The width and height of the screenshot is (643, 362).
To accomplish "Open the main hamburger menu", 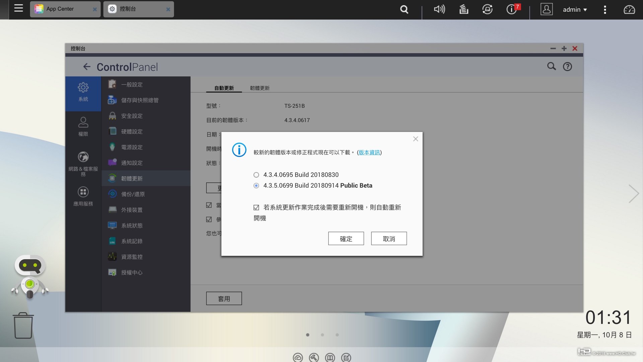I will tap(18, 8).
